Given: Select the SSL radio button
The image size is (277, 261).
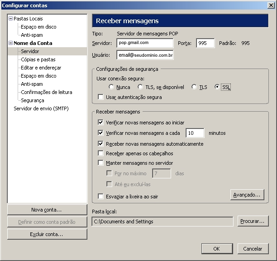Looking at the screenshot, I should (x=217, y=87).
